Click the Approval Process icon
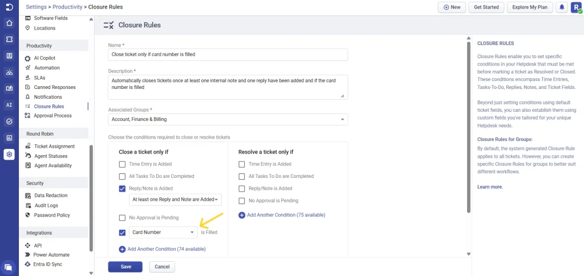 27,115
